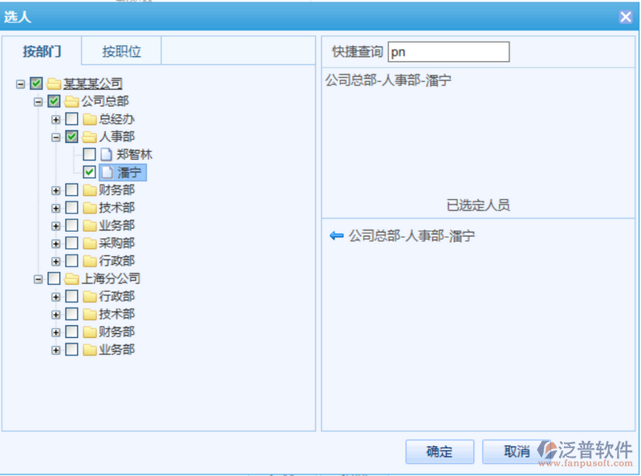Check 技术部 checkbox under 公司总部
The height and width of the screenshot is (476, 641).
71,207
